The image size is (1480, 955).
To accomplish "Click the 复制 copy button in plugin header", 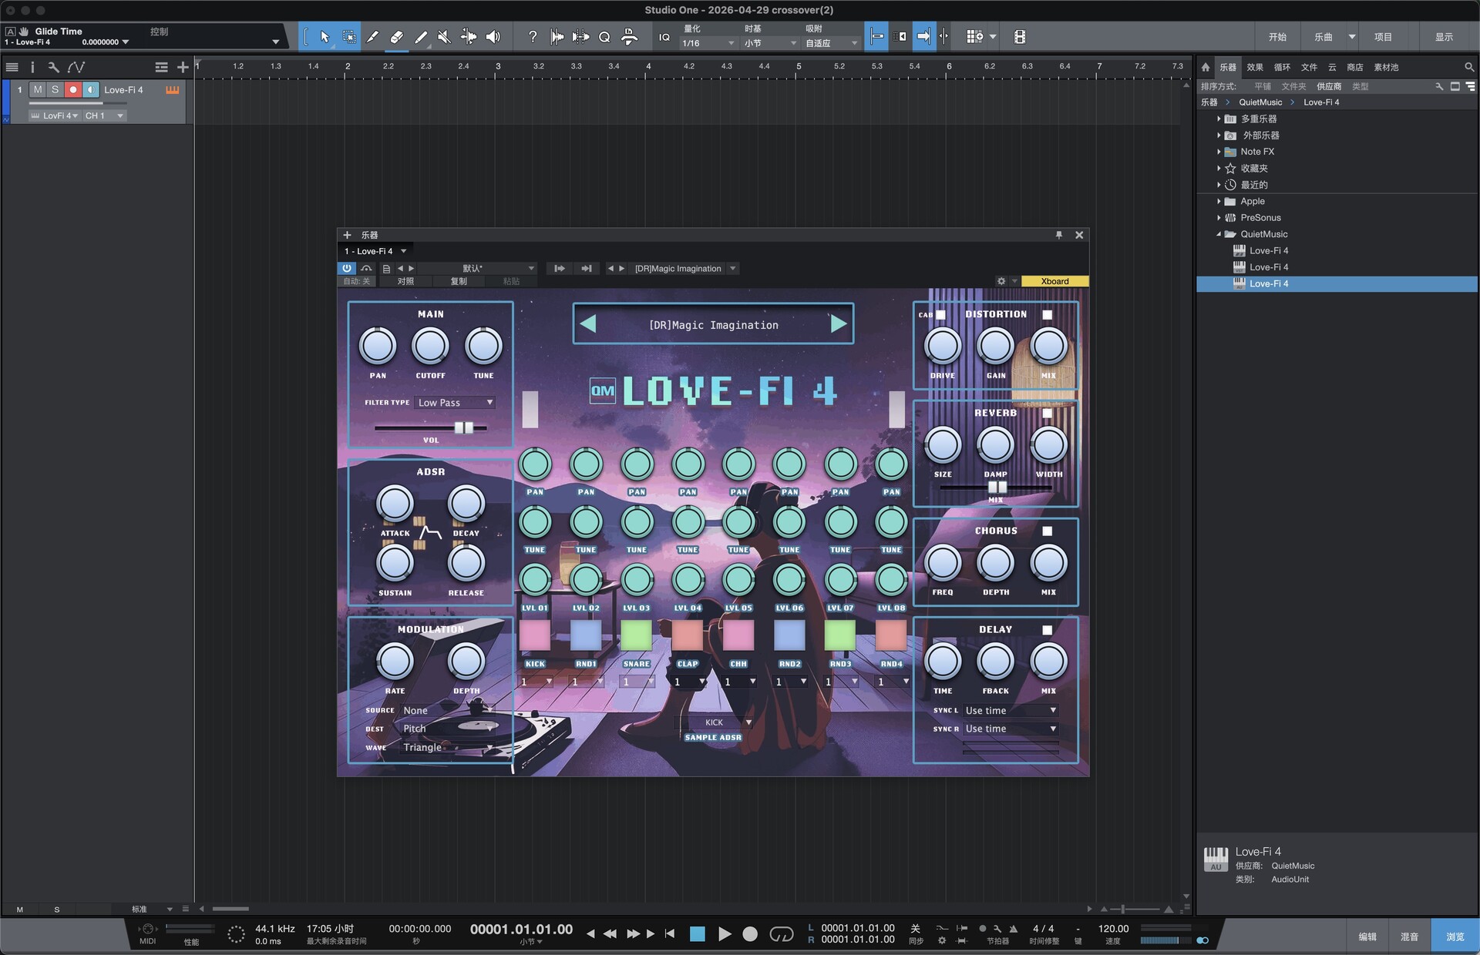I will [x=459, y=281].
